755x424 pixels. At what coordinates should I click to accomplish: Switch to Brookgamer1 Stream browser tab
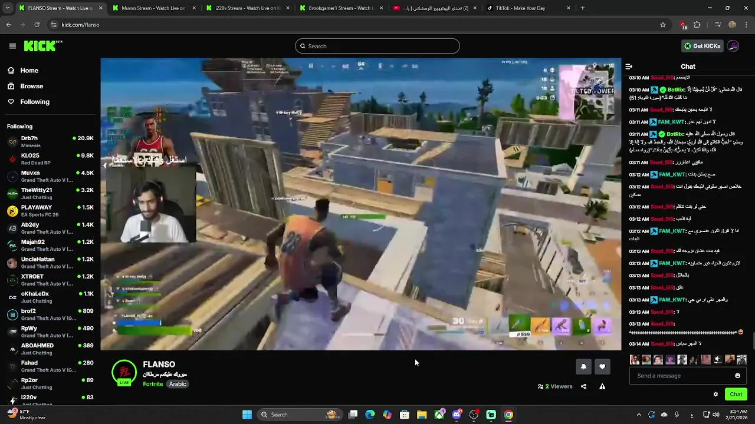[340, 8]
